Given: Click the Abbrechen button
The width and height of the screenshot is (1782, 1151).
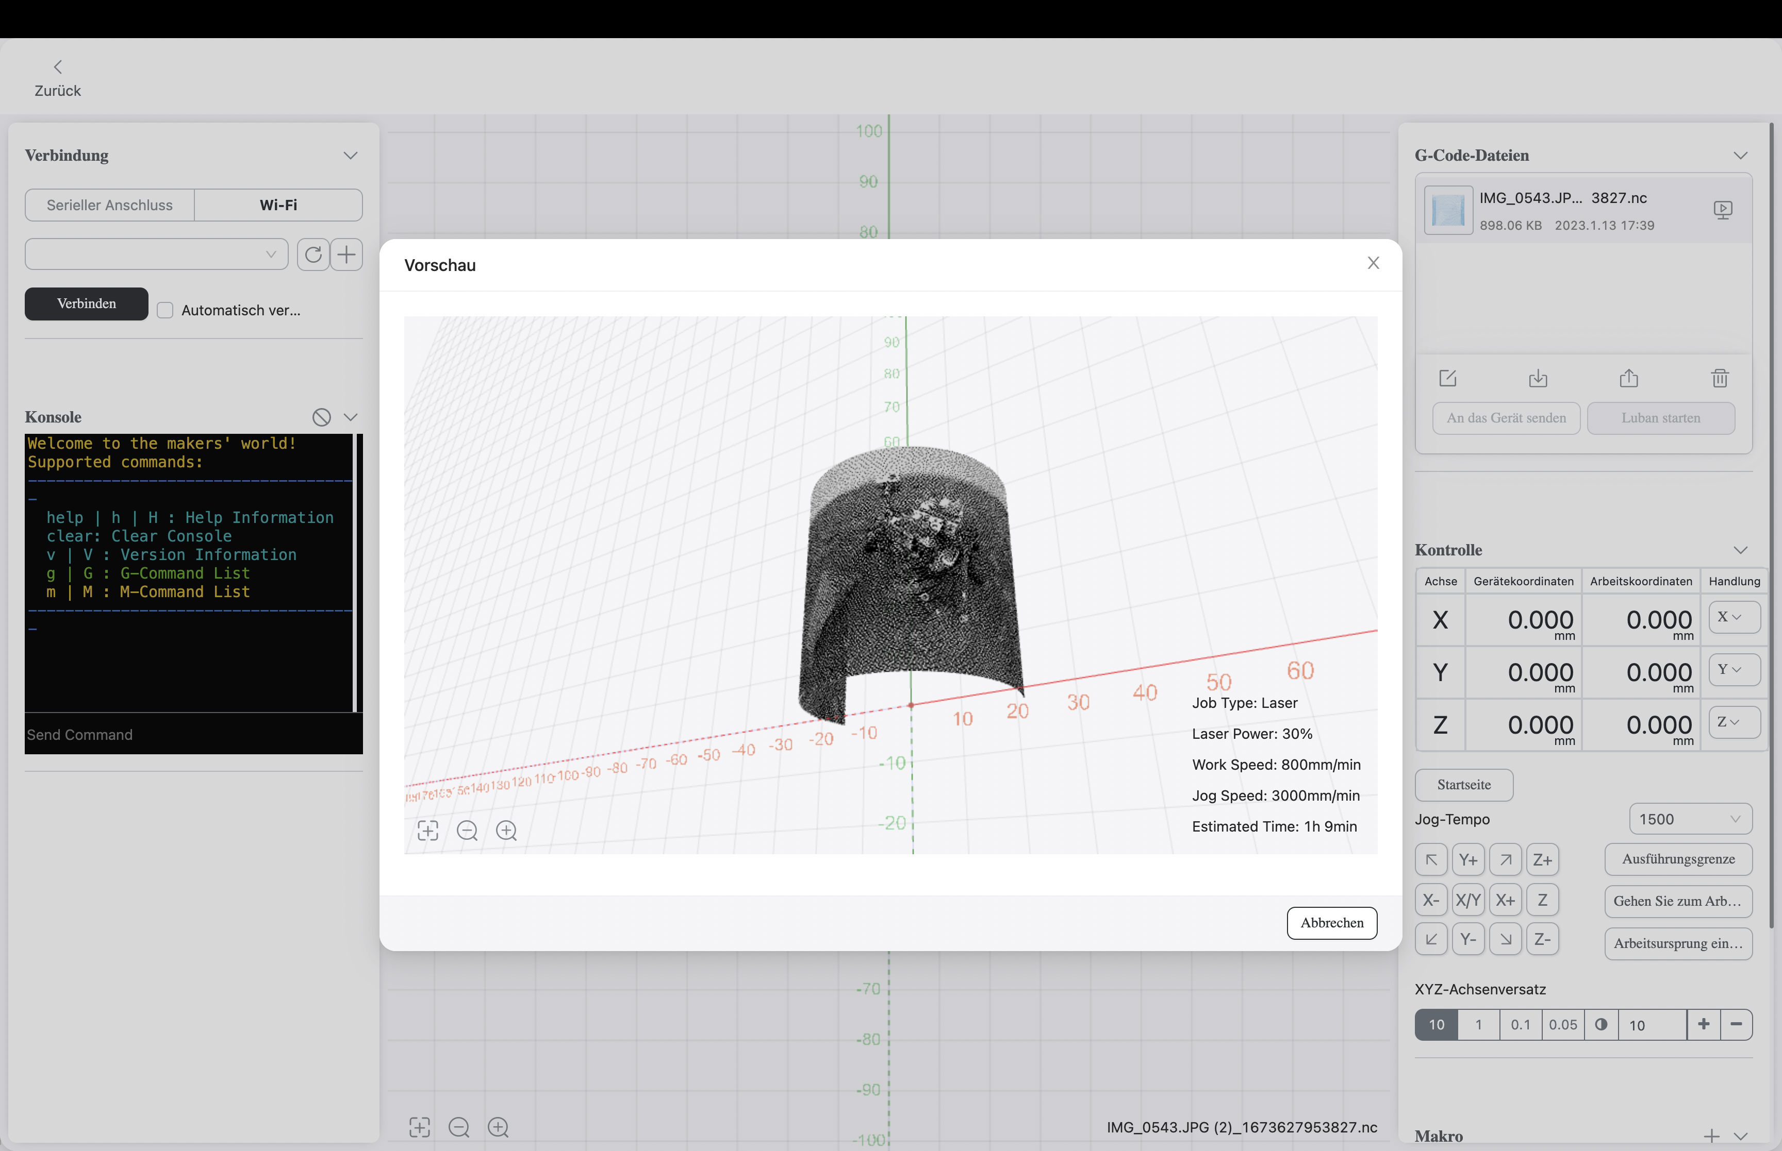Looking at the screenshot, I should coord(1331,923).
